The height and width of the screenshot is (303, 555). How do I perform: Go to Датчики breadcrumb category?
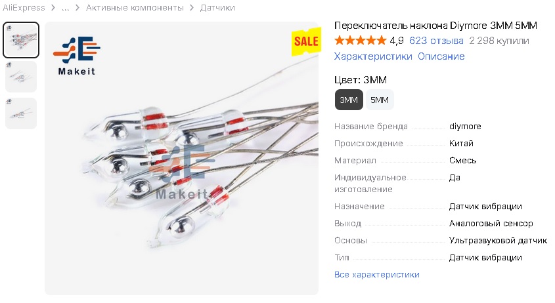tap(217, 8)
